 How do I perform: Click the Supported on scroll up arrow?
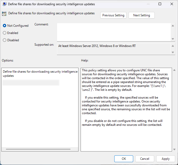coord(173,46)
